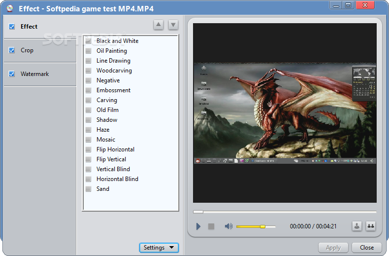Click the Close button

367,248
